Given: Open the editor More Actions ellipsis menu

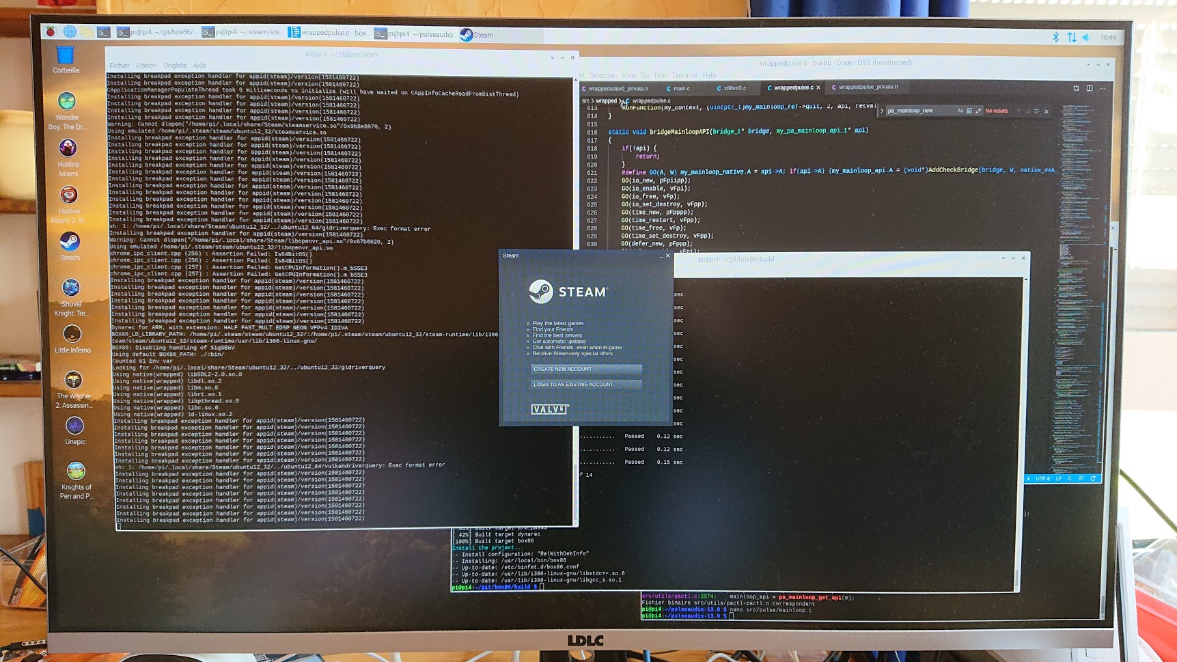Looking at the screenshot, I should click(1103, 88).
